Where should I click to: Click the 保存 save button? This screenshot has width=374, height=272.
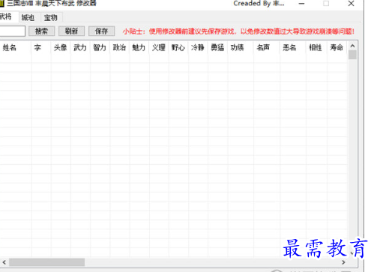pos(101,31)
